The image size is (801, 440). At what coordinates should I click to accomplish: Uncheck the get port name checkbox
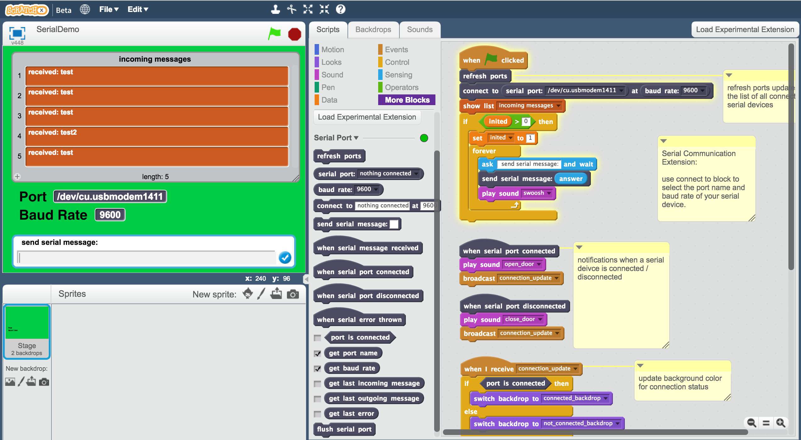pos(317,353)
